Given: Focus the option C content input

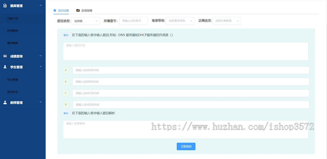Looking at the screenshot, I should [191, 93].
